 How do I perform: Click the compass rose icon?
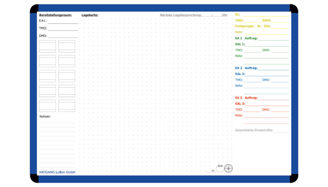tap(228, 168)
